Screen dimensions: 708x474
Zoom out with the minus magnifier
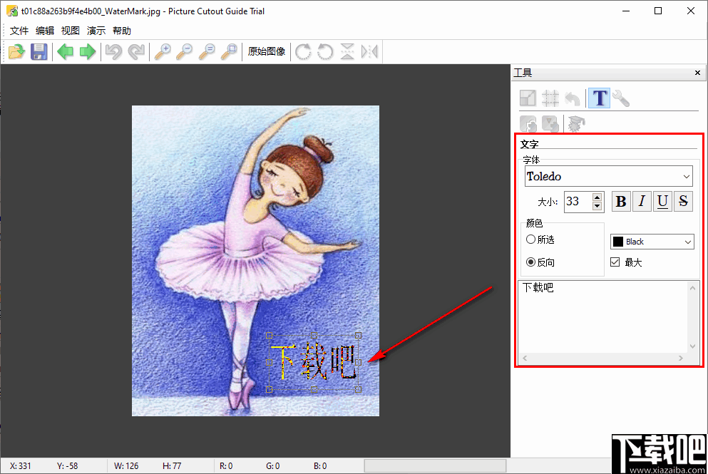coord(185,51)
